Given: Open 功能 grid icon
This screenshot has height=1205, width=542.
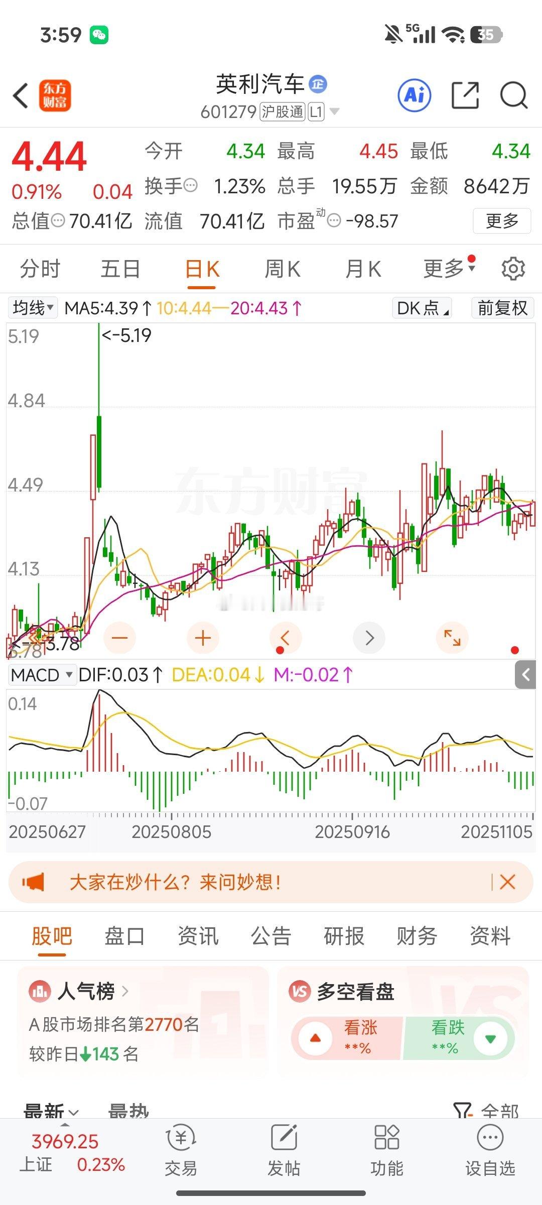Looking at the screenshot, I should tap(387, 1150).
